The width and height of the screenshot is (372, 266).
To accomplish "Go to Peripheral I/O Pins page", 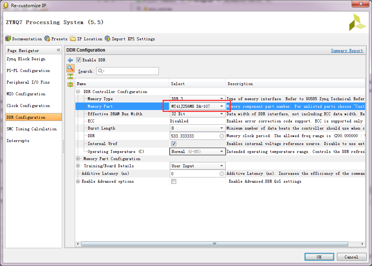I will 28,82.
